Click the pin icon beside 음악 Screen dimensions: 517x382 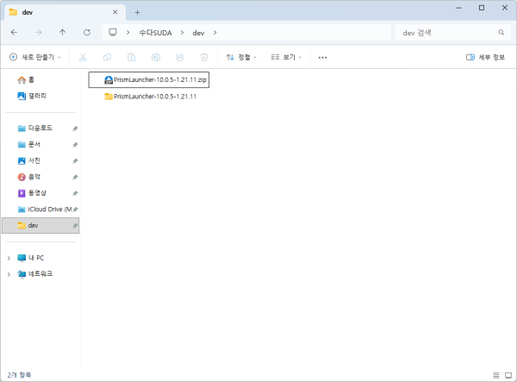click(x=75, y=177)
